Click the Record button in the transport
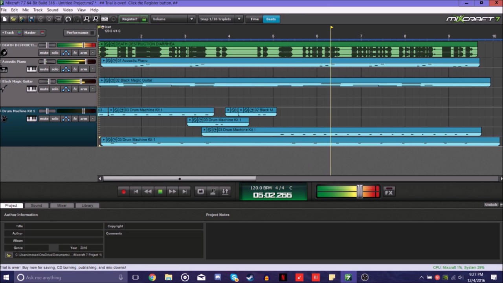The image size is (503, 283). click(x=123, y=191)
